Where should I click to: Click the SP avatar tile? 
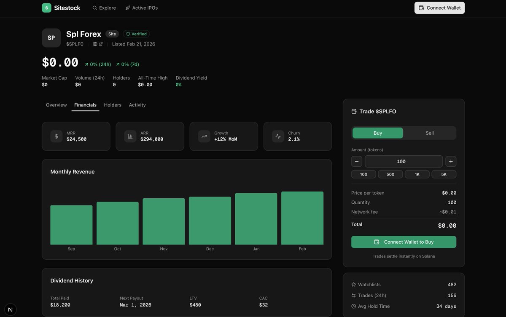(51, 38)
